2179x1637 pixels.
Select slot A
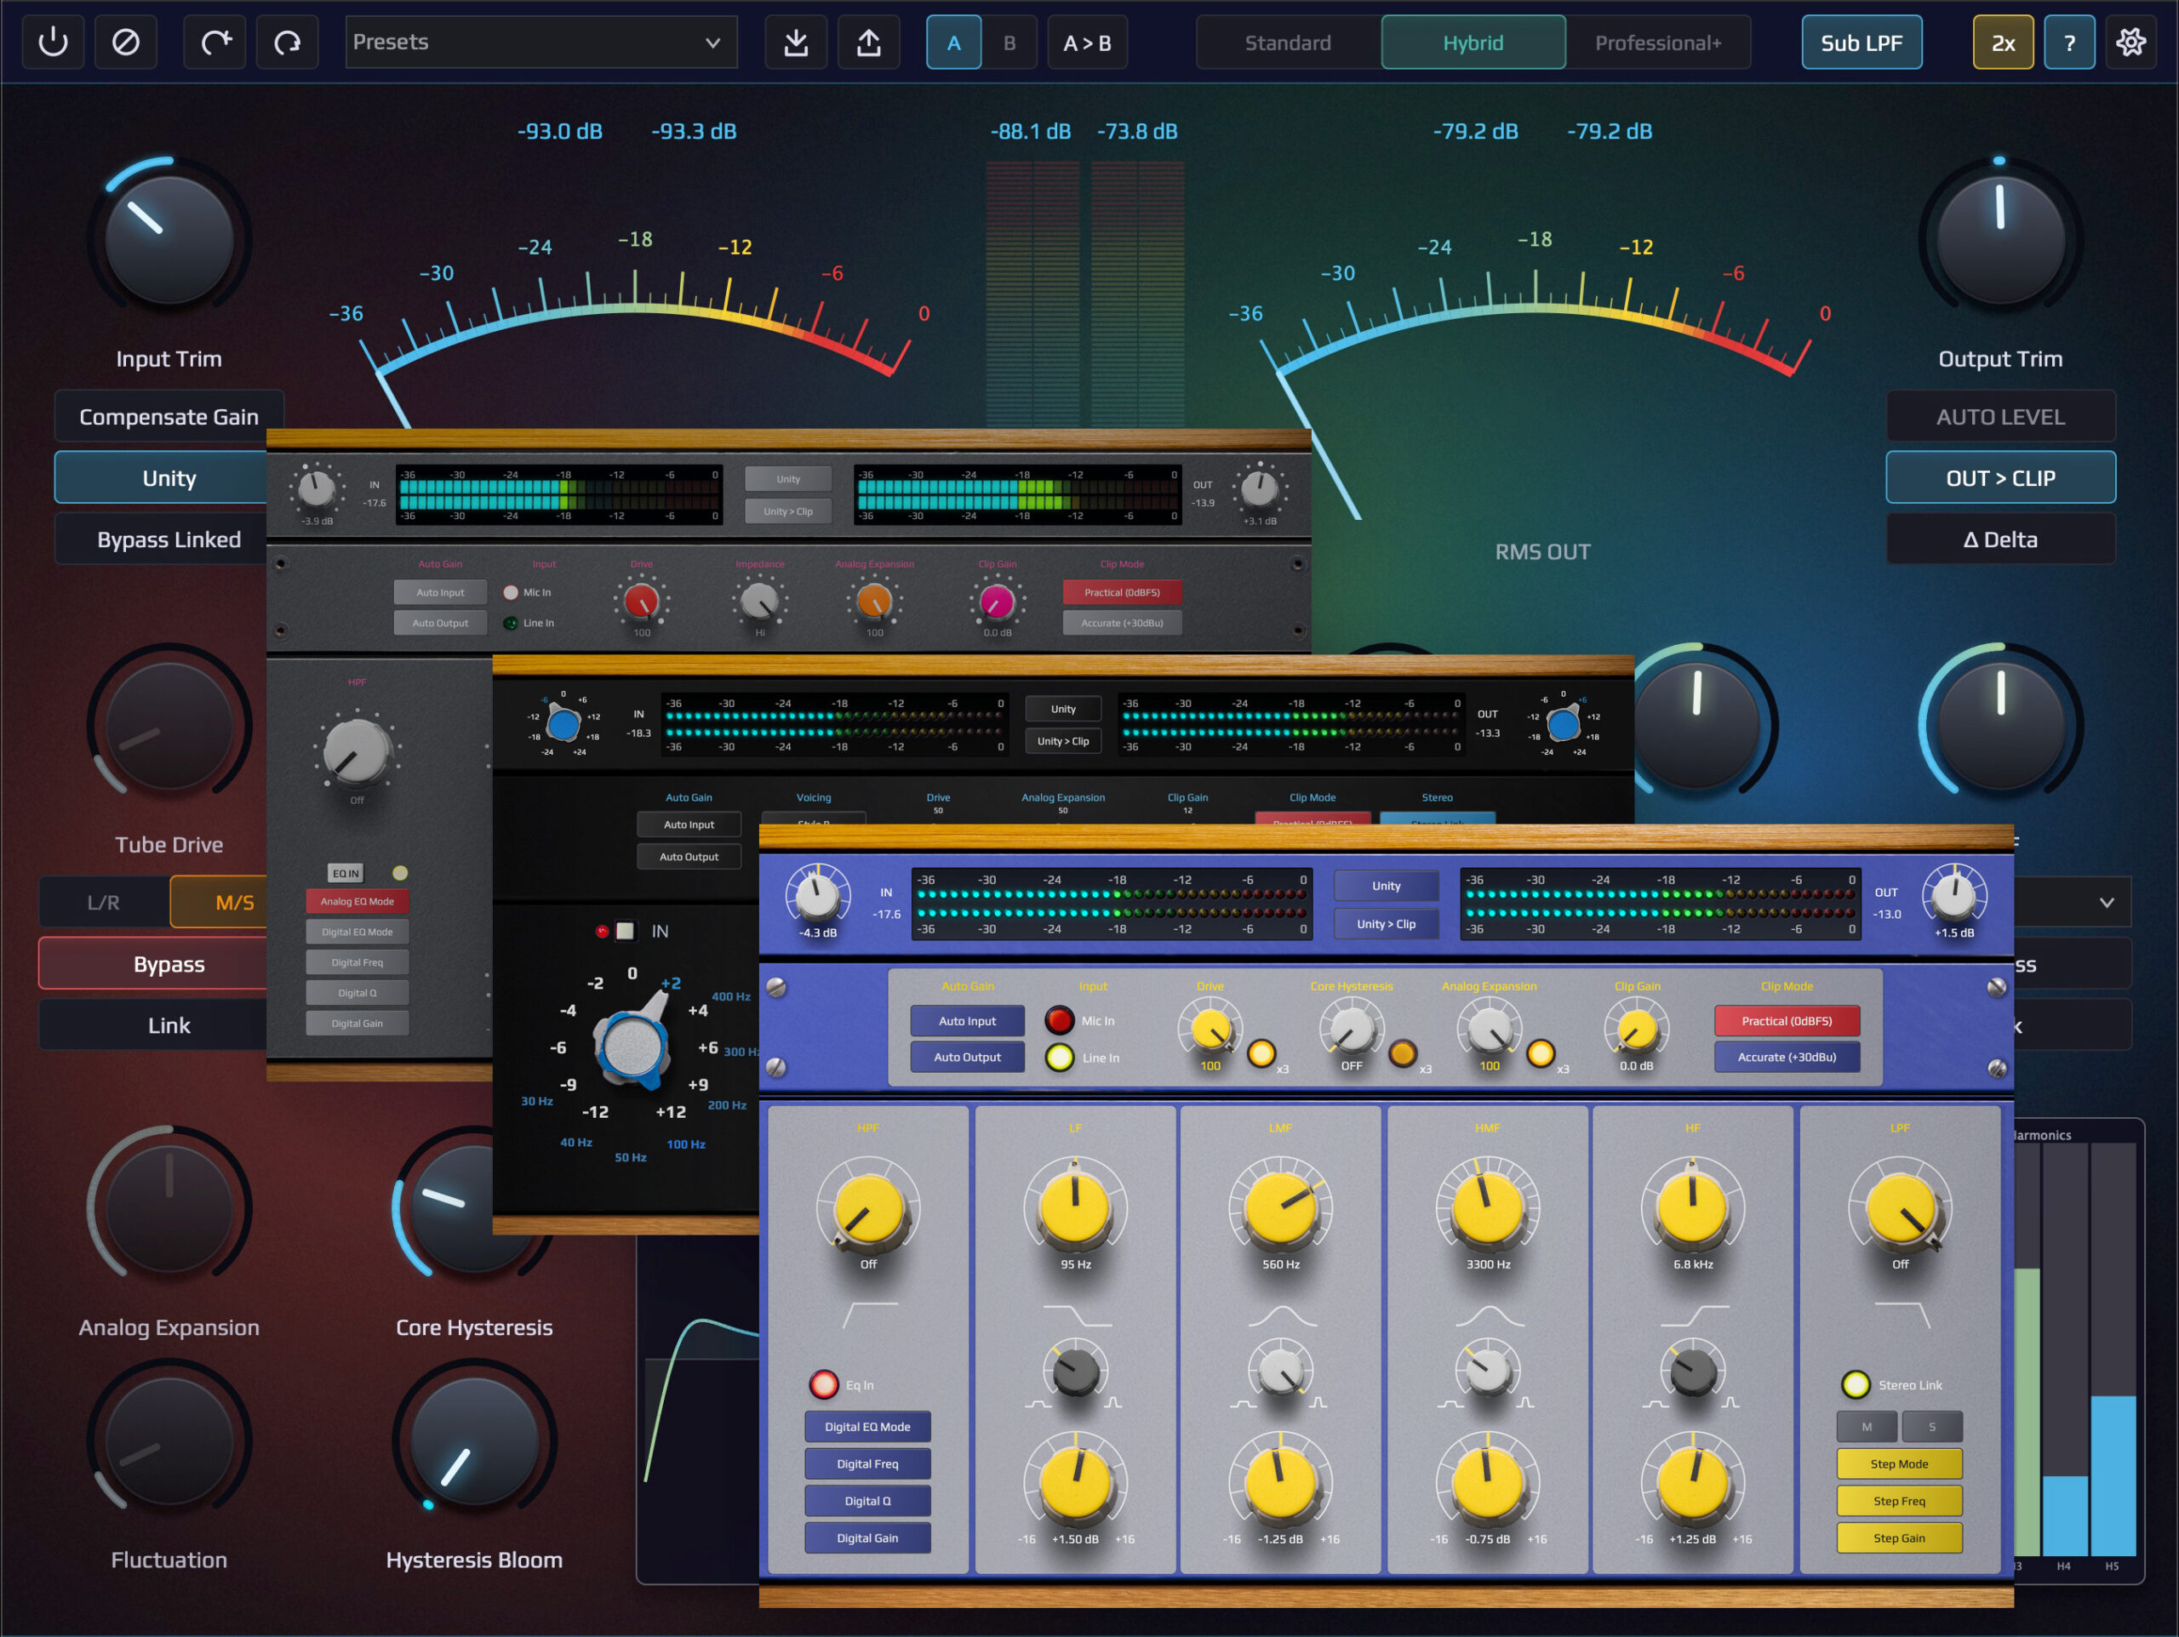coord(953,43)
